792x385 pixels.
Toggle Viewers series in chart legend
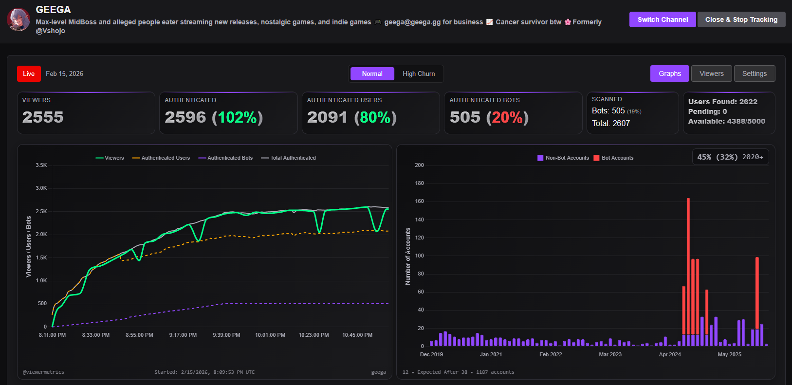tap(110, 158)
